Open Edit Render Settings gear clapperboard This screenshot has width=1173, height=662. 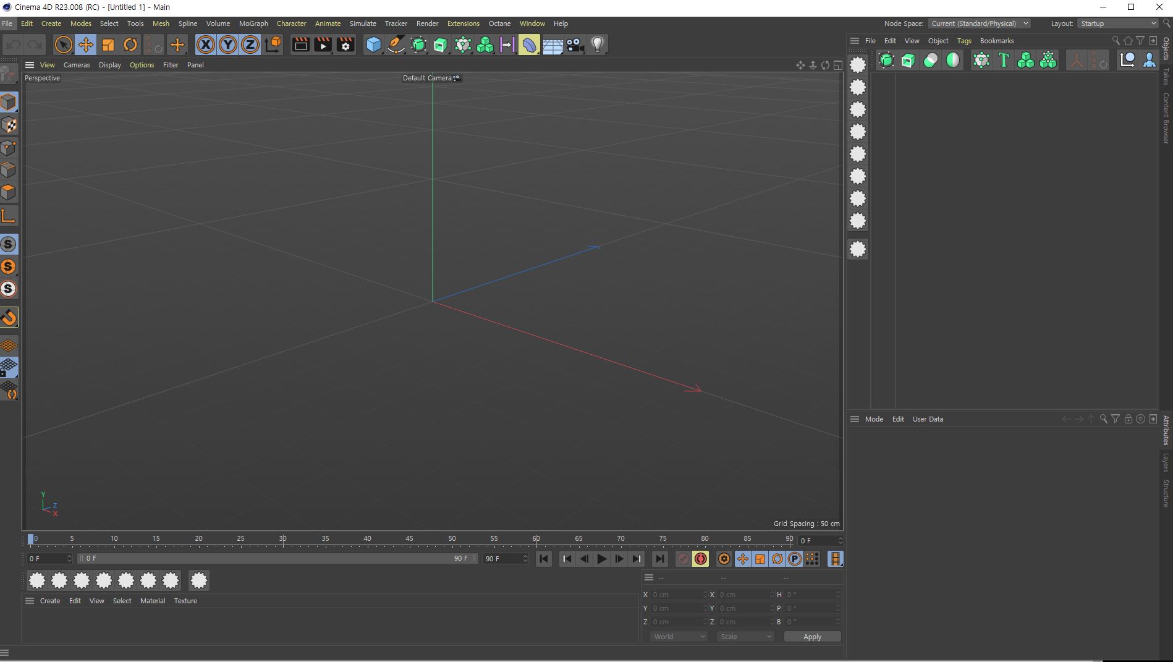click(x=345, y=45)
